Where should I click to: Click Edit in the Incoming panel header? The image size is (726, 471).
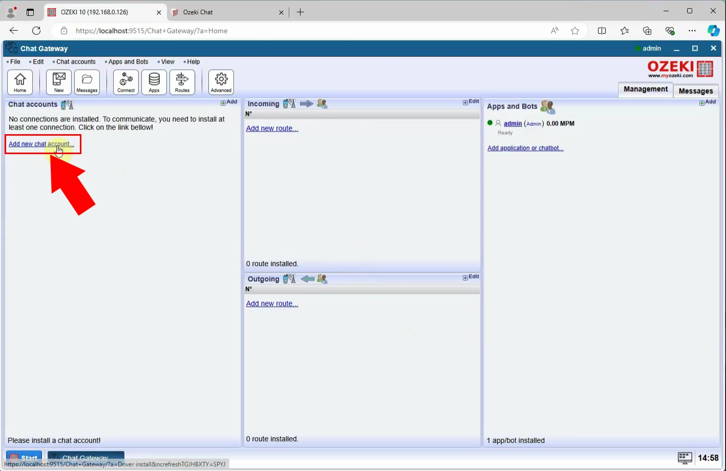[x=471, y=102]
